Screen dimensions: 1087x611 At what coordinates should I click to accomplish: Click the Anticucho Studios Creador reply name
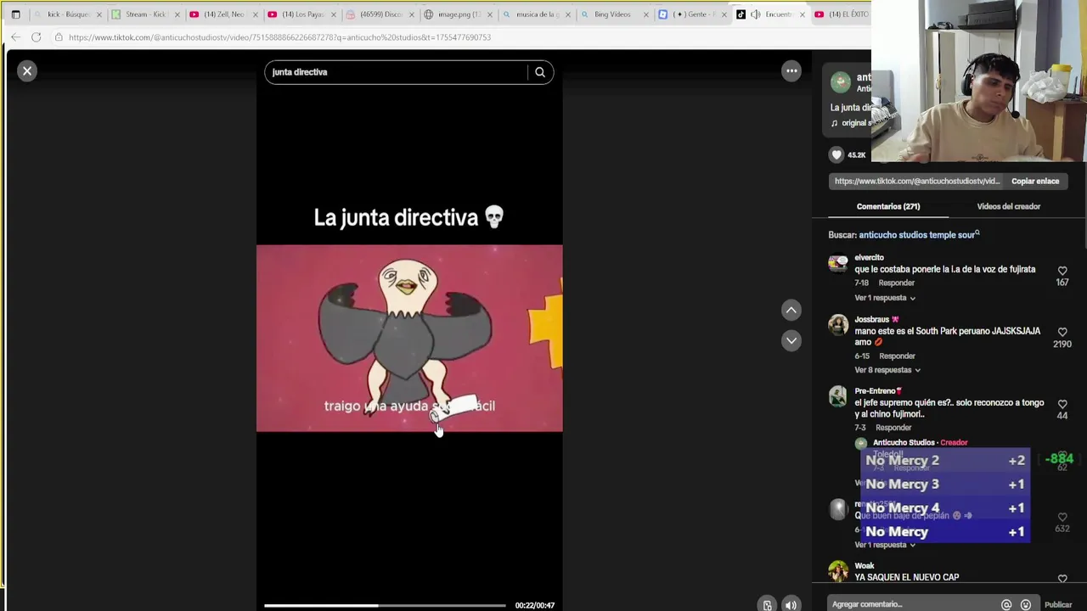pos(904,442)
